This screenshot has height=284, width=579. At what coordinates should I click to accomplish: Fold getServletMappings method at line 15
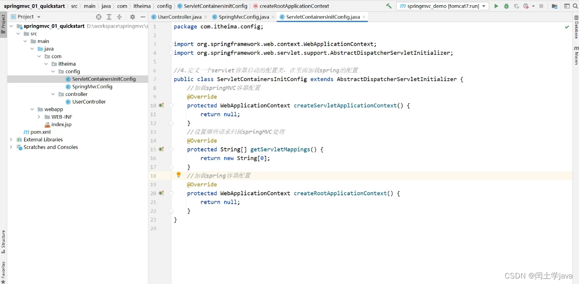171,149
